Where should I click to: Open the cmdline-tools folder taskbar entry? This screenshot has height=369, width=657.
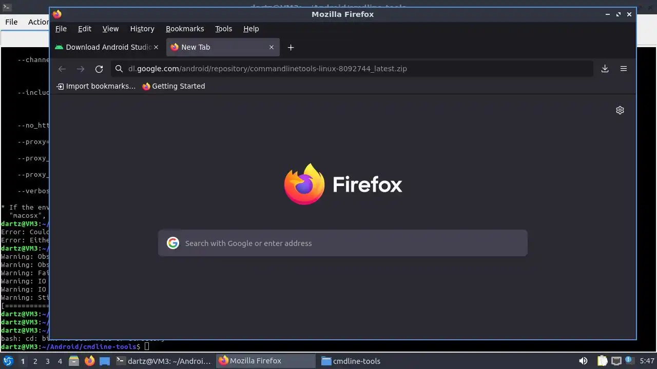(x=351, y=361)
